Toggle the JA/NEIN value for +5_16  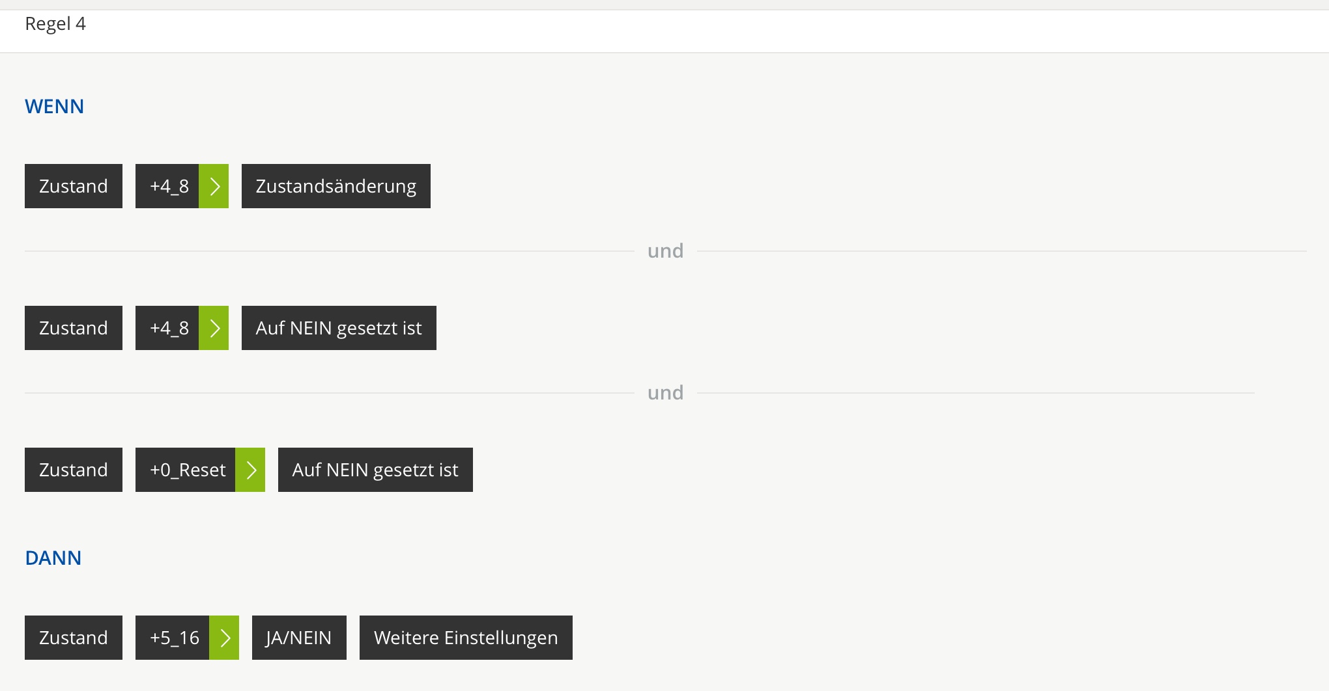tap(299, 638)
